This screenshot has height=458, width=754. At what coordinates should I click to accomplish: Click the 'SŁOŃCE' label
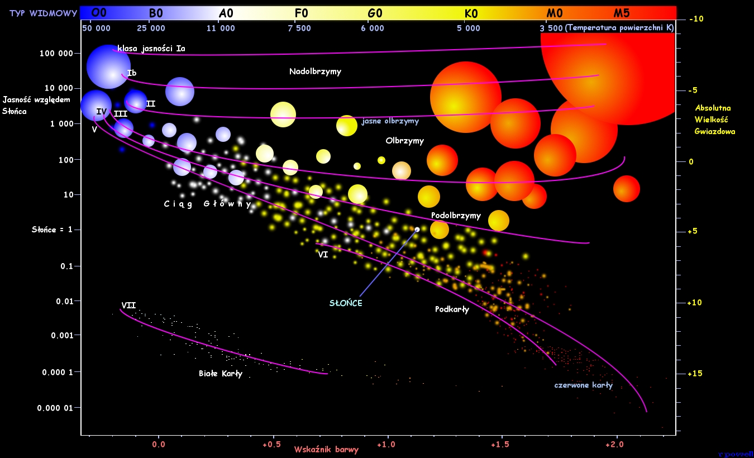[x=346, y=303]
